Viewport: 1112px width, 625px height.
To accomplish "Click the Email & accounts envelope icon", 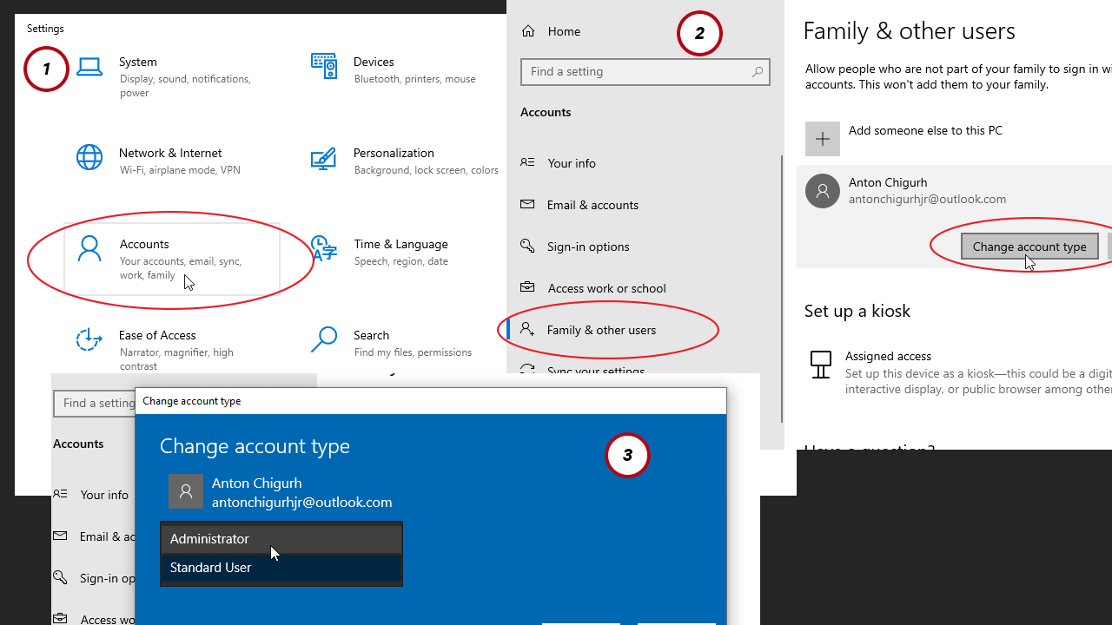I will point(527,204).
